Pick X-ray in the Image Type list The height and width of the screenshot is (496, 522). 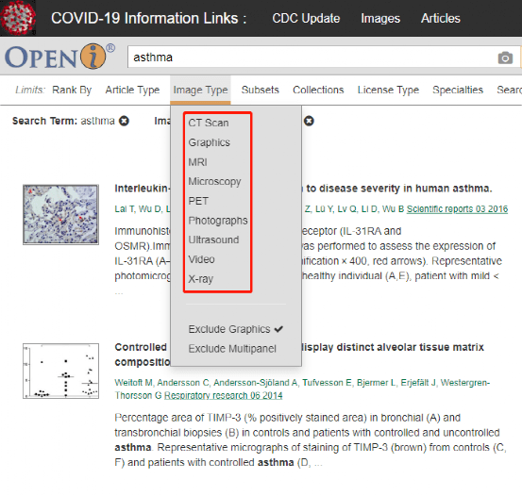point(200,279)
